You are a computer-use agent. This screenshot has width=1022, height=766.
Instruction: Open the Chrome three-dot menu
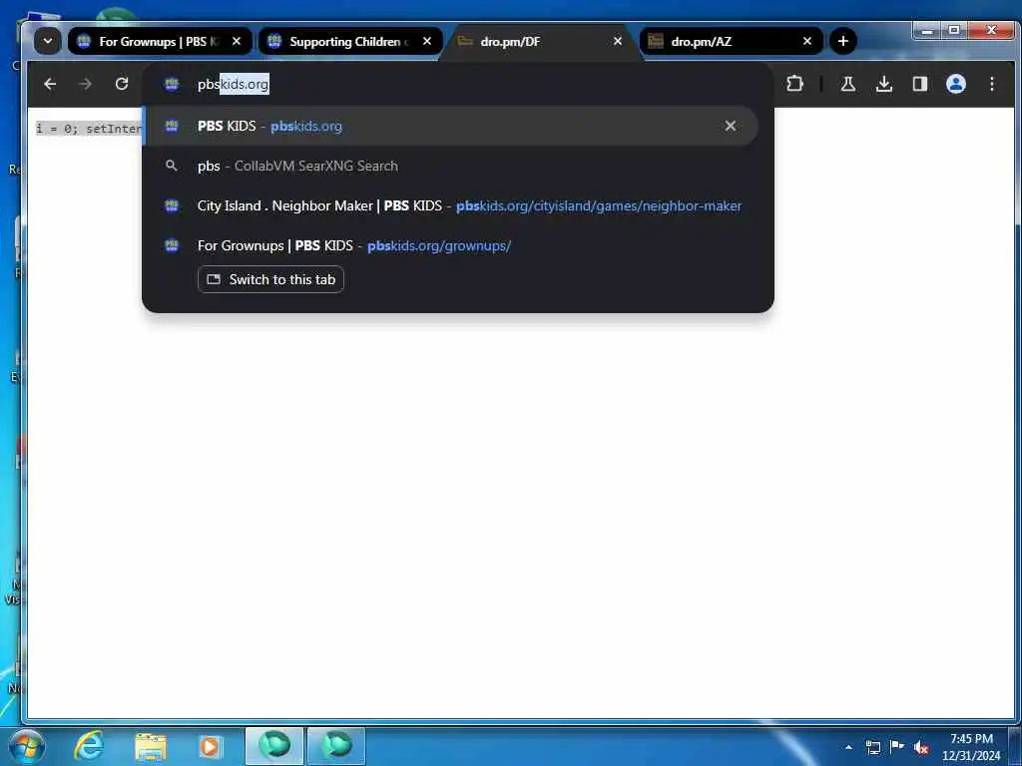pyautogui.click(x=991, y=84)
